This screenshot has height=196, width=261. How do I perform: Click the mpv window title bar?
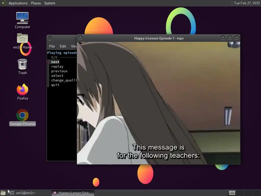tap(159, 38)
